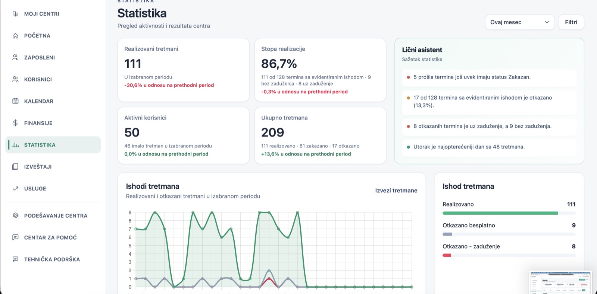
Task: Open the Kalendar section
Action: tap(53, 101)
